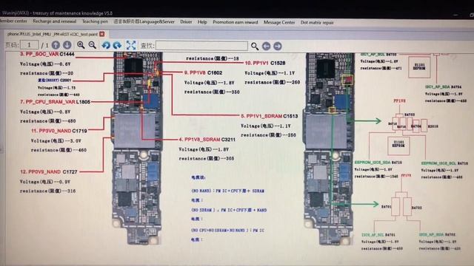The height and width of the screenshot is (266, 474).
Task: Click the left logic board image
Action: point(137,148)
